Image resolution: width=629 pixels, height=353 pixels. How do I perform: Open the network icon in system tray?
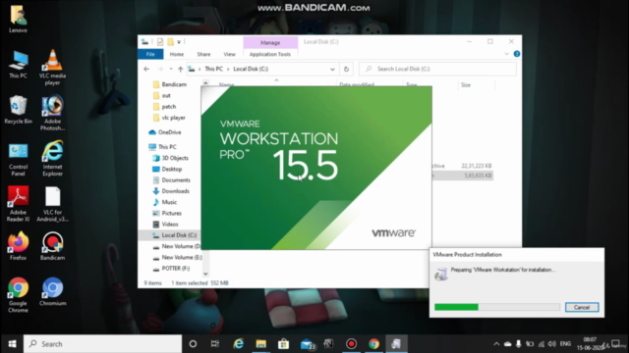pos(542,344)
